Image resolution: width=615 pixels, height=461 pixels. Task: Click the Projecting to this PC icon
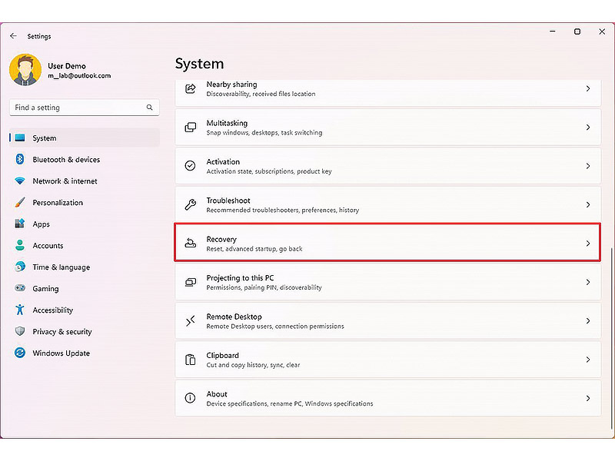tap(190, 282)
